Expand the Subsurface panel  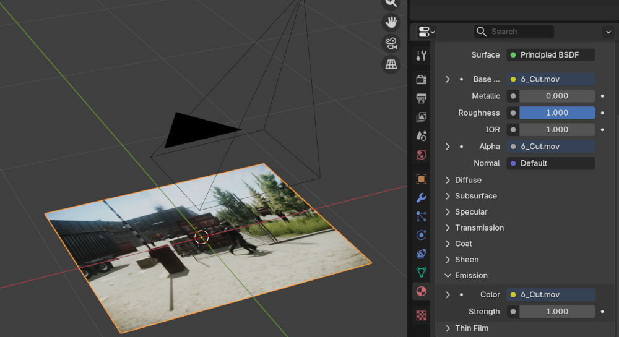pos(475,196)
